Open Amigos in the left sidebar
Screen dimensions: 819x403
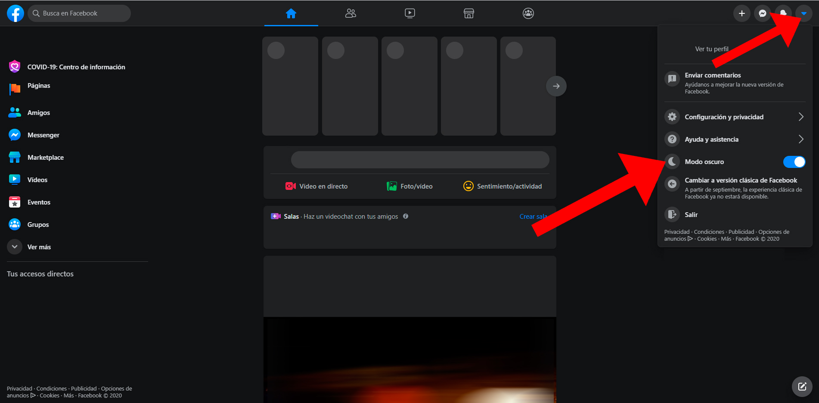[x=39, y=112]
